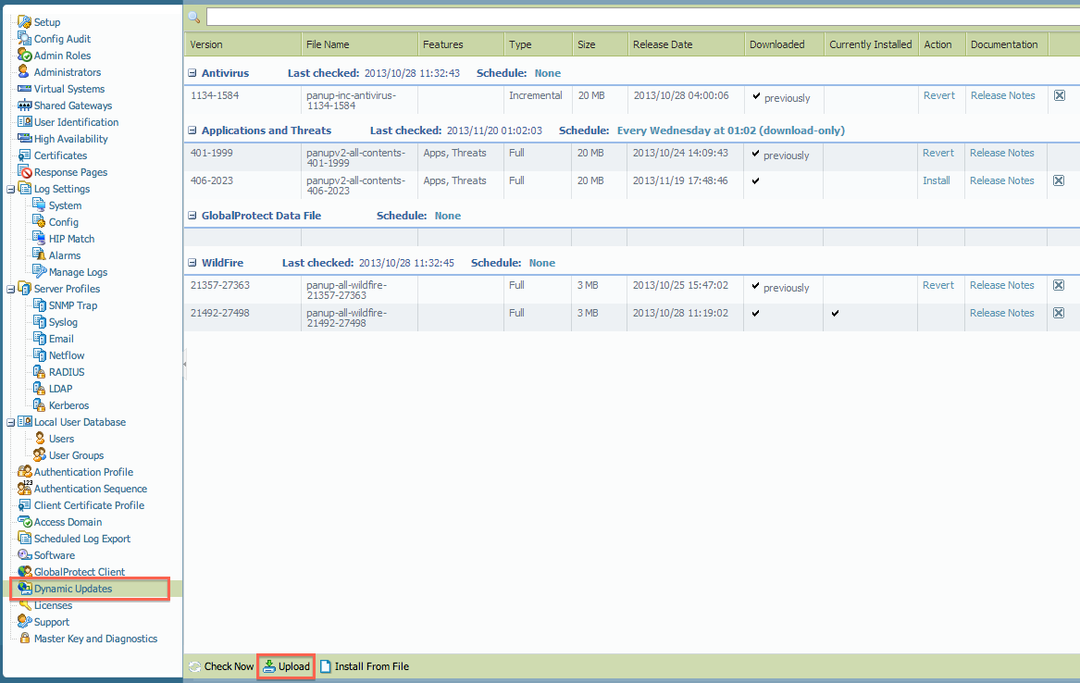Screen dimensions: 1080x683
Task: Open Syslog server profile
Action: coord(63,322)
